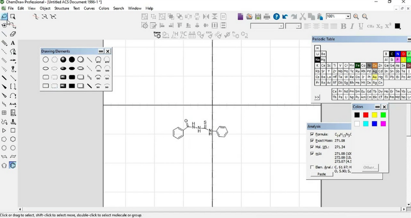This screenshot has height=218, width=411.
Task: Open the Edit menu
Action: coord(21,8)
